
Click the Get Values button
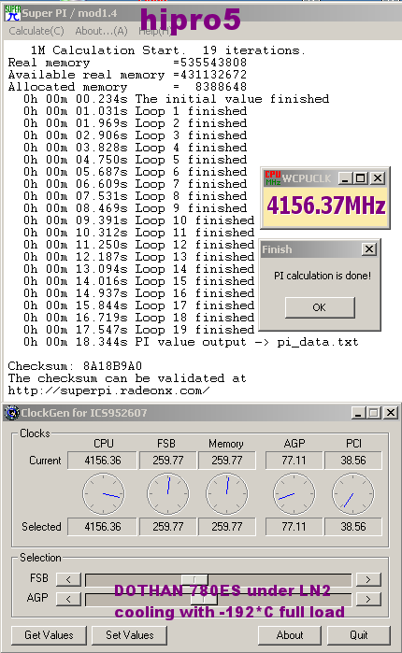click(49, 634)
